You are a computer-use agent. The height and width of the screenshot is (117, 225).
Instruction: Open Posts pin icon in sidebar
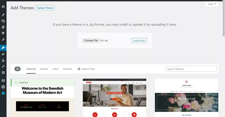click(x=3, y=15)
